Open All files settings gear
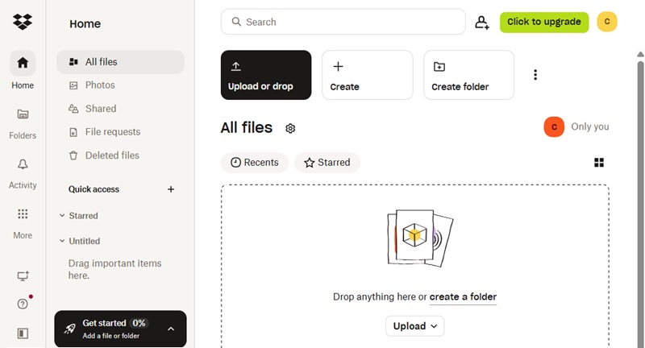 click(290, 128)
